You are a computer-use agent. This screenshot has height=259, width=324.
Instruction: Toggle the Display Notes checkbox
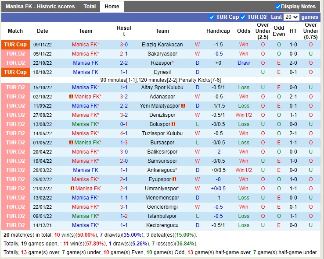click(x=278, y=7)
